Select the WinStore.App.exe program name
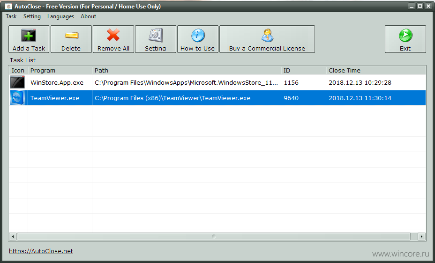This screenshot has height=263, width=435. click(x=57, y=82)
